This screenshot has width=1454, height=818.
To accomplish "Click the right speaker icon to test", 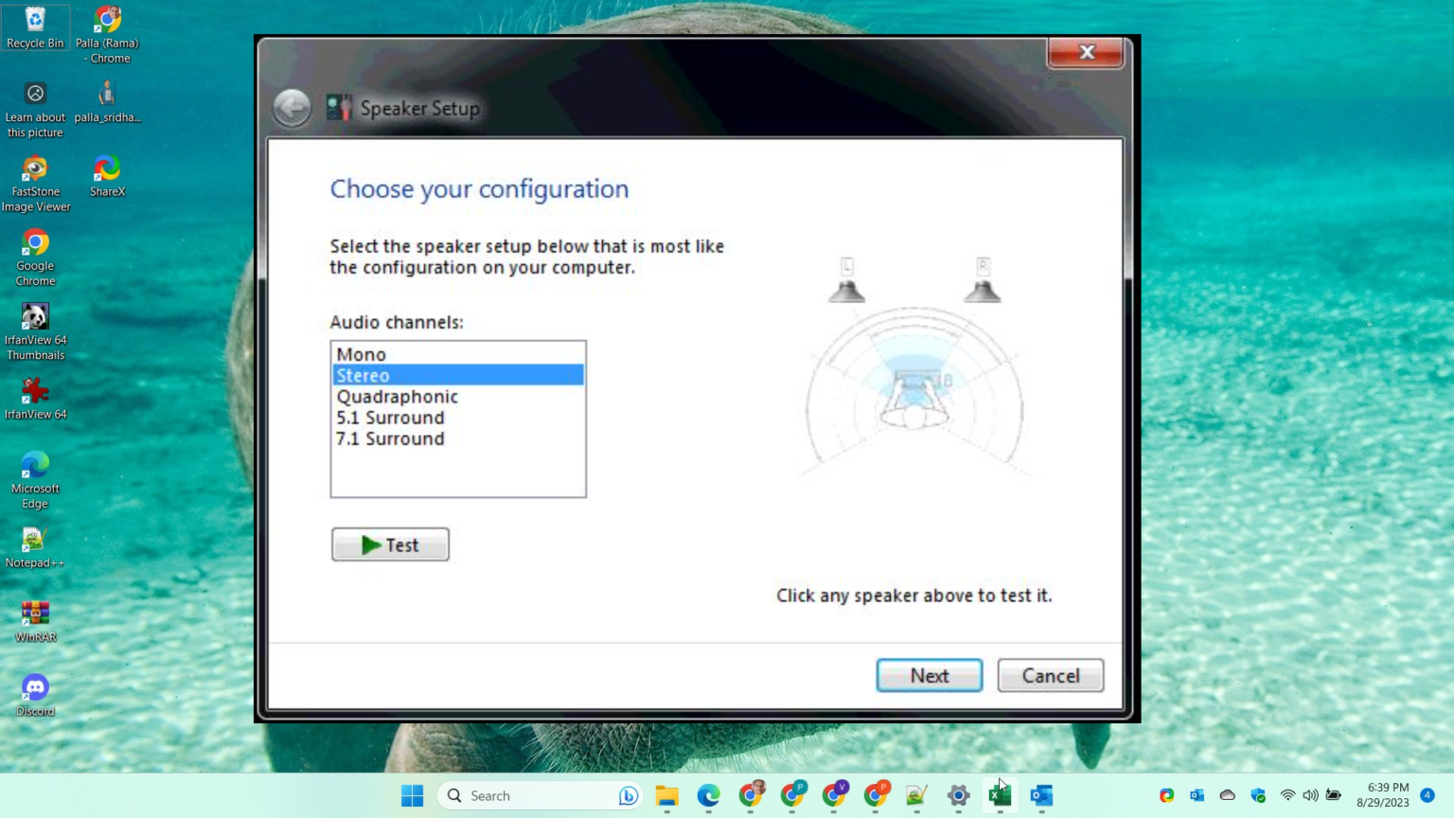I will [982, 282].
